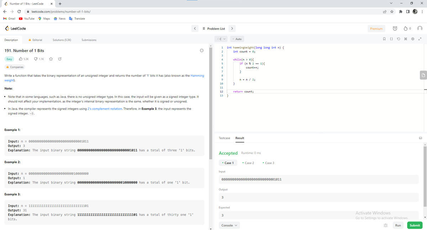
Task: Collapse the result panel icon
Action: [420, 138]
